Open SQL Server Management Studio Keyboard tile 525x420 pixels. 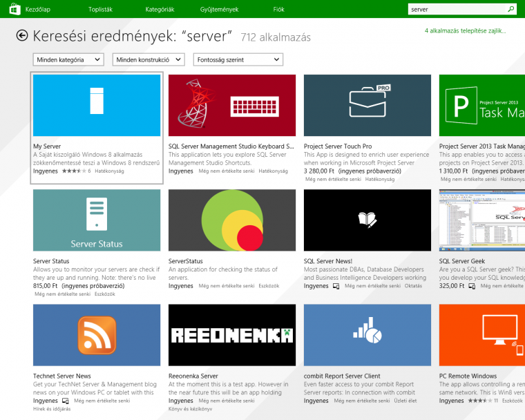click(x=232, y=105)
